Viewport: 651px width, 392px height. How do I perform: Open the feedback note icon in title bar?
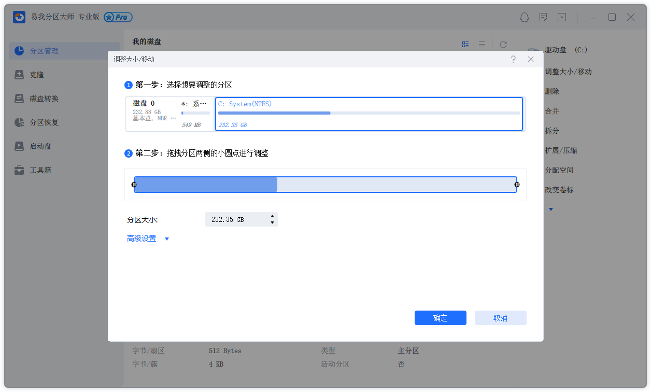(x=543, y=17)
